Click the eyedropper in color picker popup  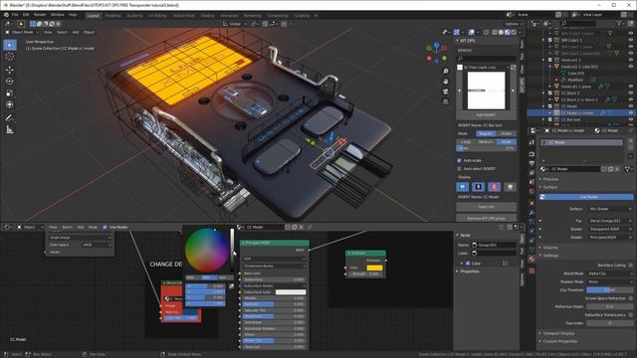231,286
